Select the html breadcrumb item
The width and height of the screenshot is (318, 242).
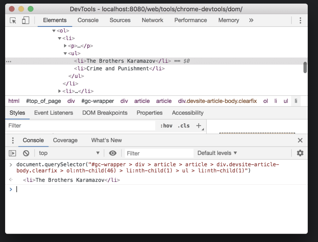[14, 101]
